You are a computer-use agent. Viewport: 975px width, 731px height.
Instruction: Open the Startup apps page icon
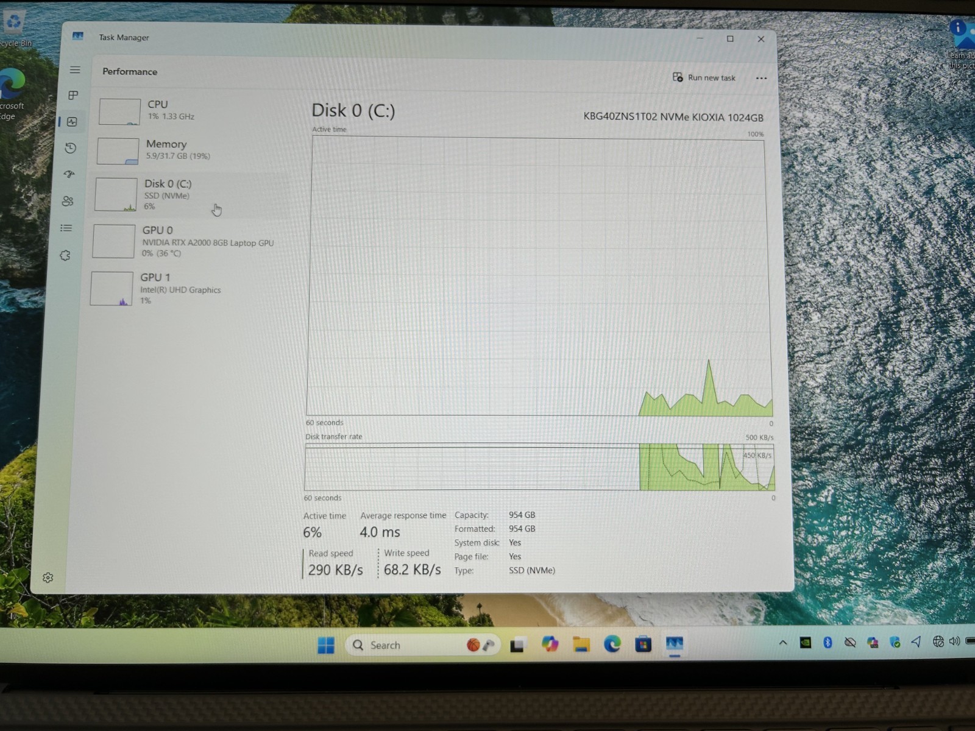[x=69, y=174]
